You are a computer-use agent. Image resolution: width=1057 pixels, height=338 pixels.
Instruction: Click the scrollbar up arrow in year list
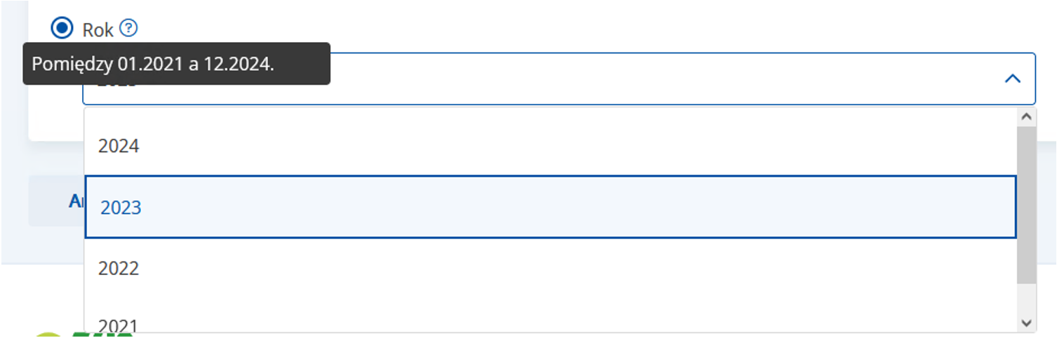click(1026, 116)
